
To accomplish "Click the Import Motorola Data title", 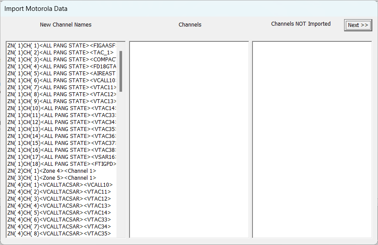I will (x=36, y=9).
